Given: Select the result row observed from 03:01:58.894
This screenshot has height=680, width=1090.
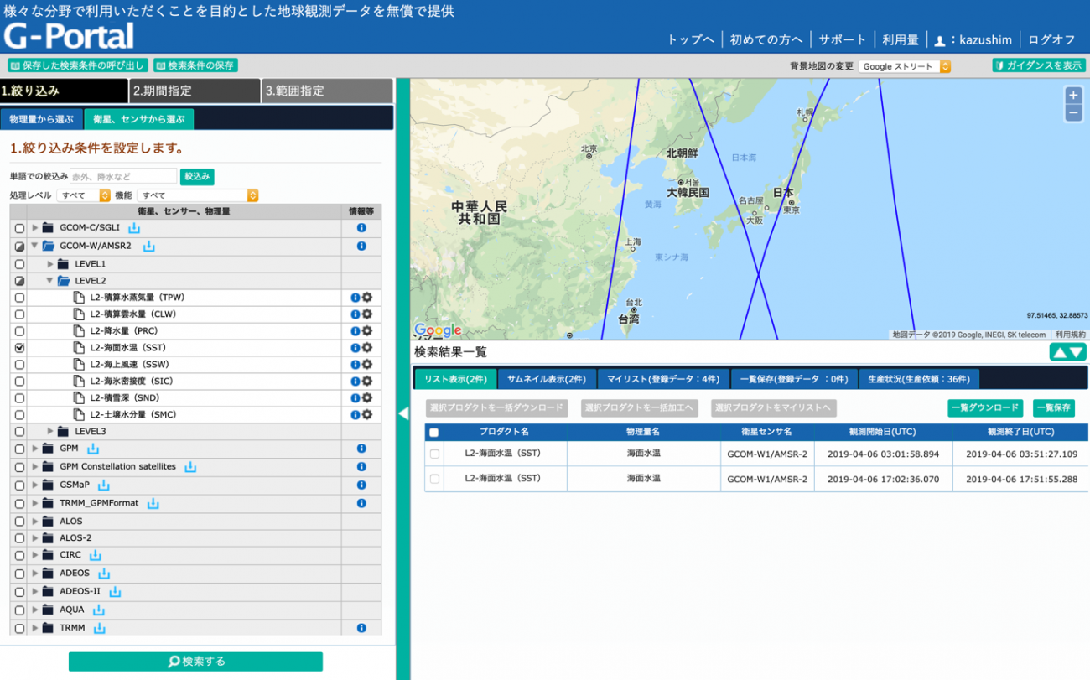Looking at the screenshot, I should (434, 454).
